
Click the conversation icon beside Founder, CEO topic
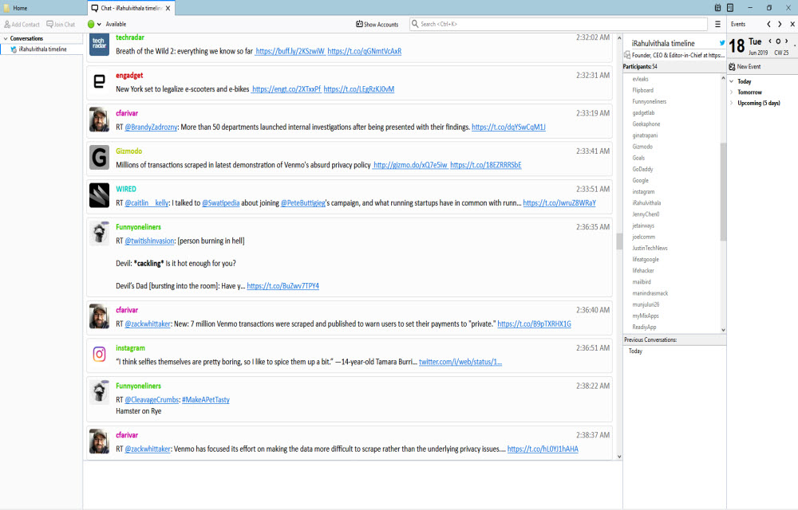pos(627,55)
